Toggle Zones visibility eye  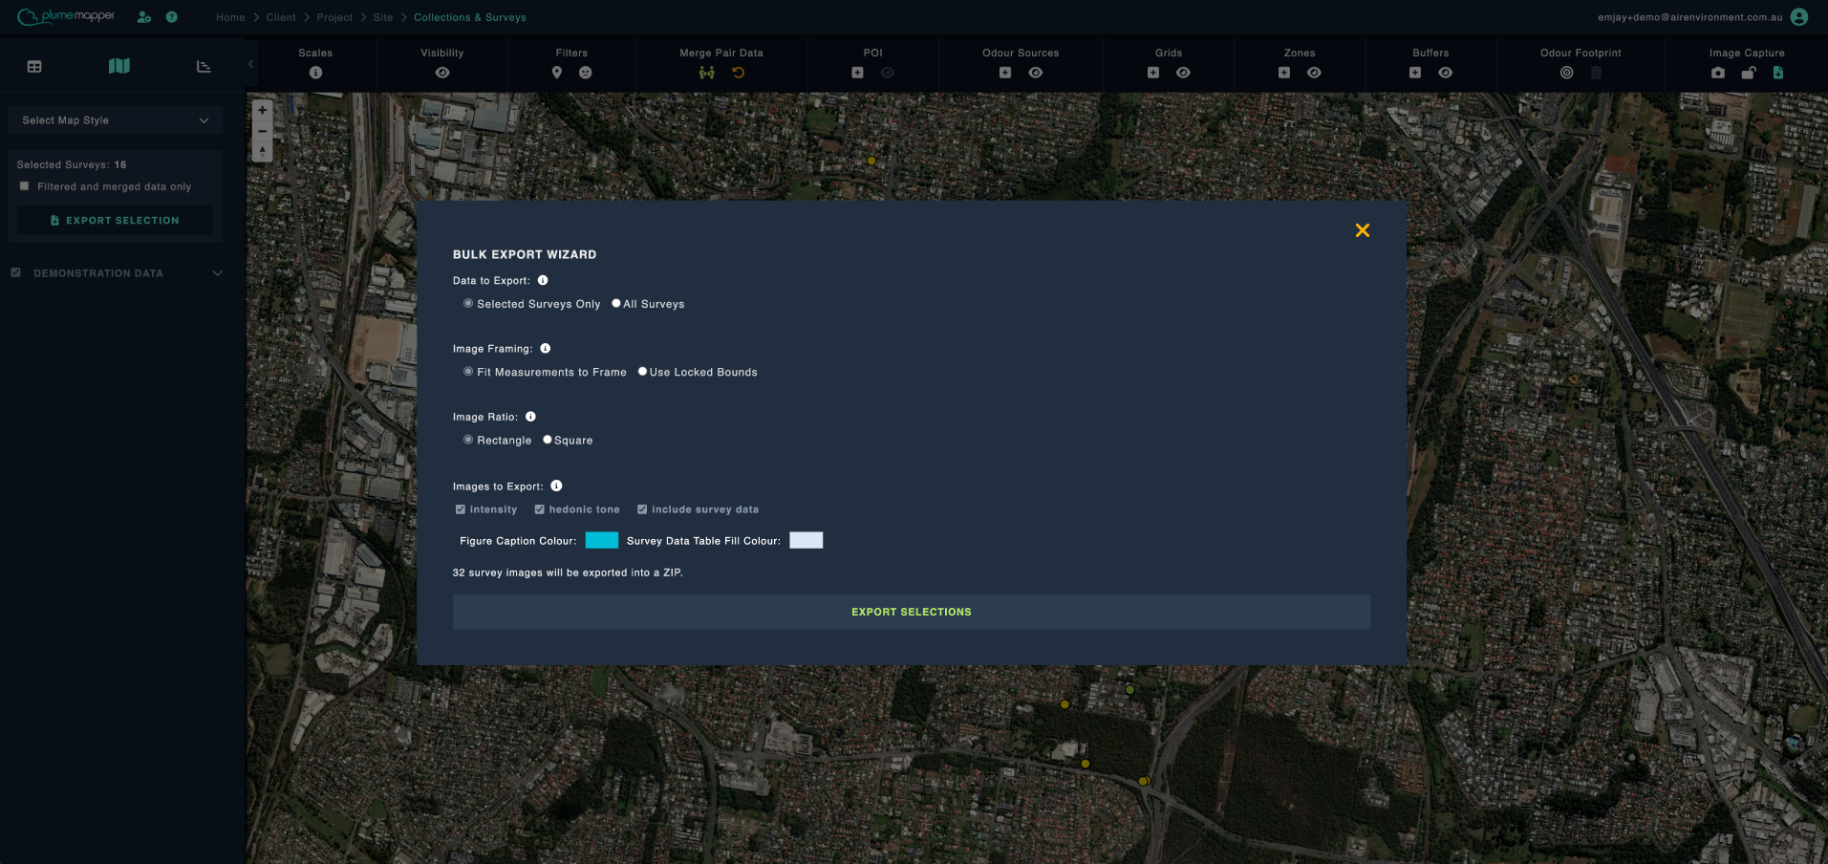click(x=1315, y=73)
